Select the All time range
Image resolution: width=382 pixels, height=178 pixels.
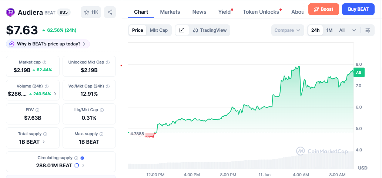coord(342,30)
